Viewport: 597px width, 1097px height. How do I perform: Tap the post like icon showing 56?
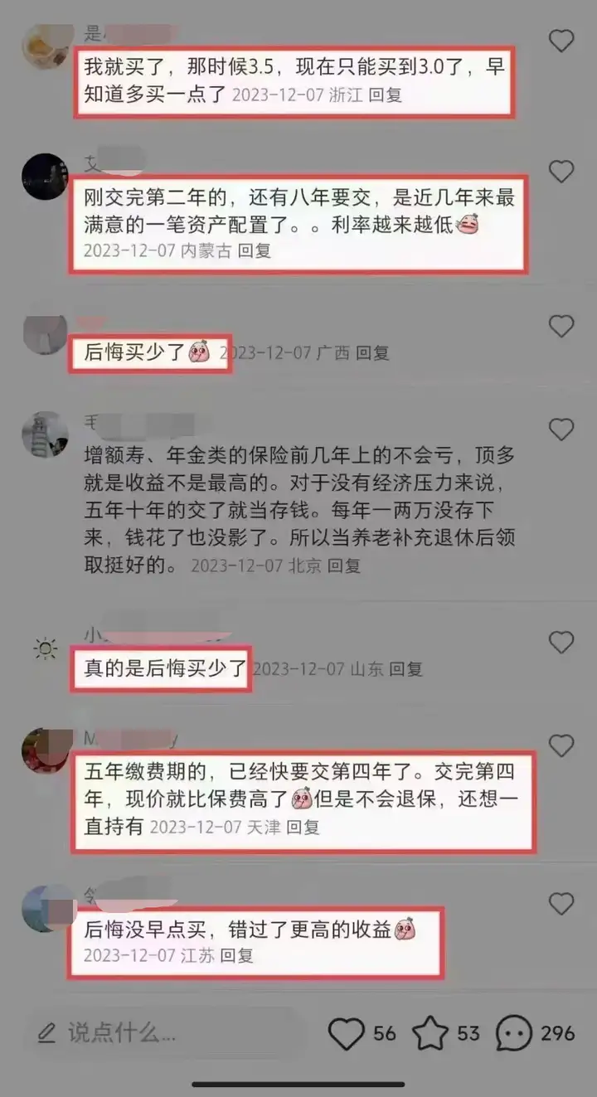[x=347, y=1033]
